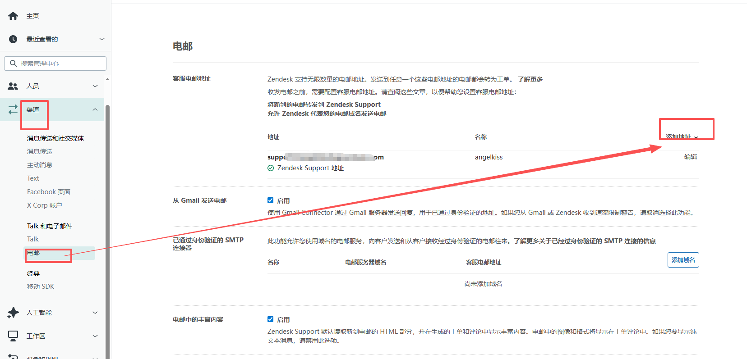Select the 电邮 sidebar item
The height and width of the screenshot is (359, 747).
34,253
